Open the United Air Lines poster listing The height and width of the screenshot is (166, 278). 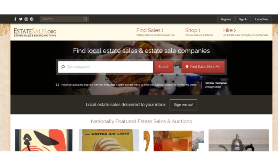pos(109,140)
